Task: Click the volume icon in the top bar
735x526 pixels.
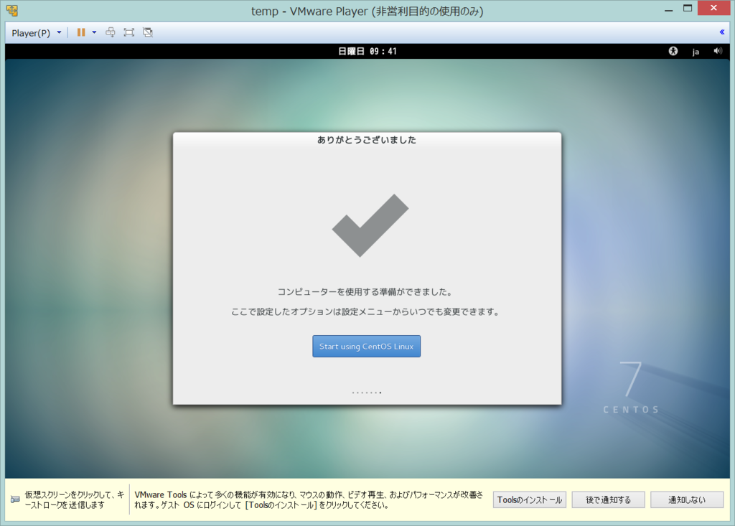Action: pyautogui.click(x=718, y=51)
